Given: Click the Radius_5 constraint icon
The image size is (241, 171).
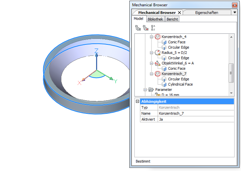Looking at the screenshot, I should [158, 53].
